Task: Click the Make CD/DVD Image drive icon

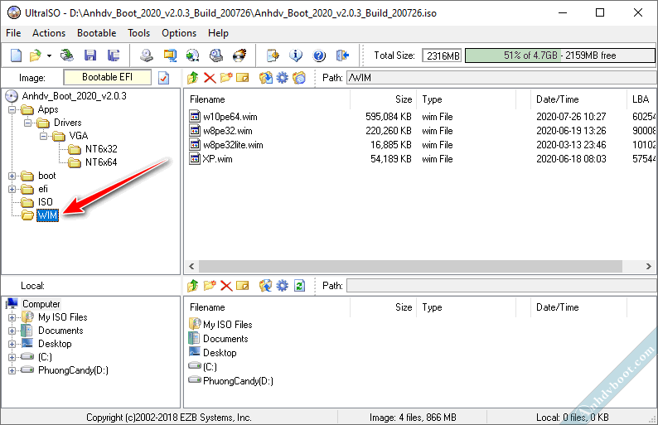Action: (147, 56)
